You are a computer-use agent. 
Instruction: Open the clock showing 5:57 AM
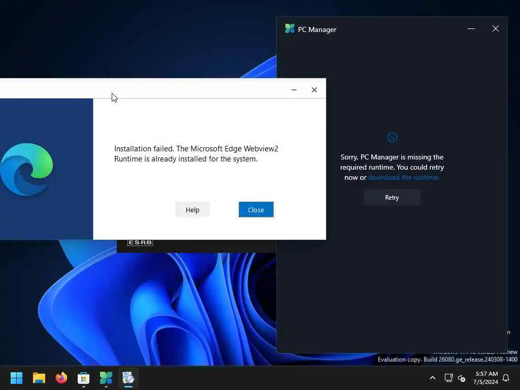(x=486, y=378)
